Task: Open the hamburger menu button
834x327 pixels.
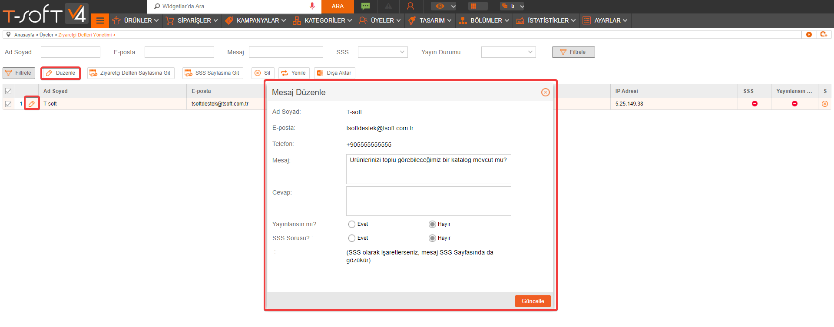Action: (100, 20)
